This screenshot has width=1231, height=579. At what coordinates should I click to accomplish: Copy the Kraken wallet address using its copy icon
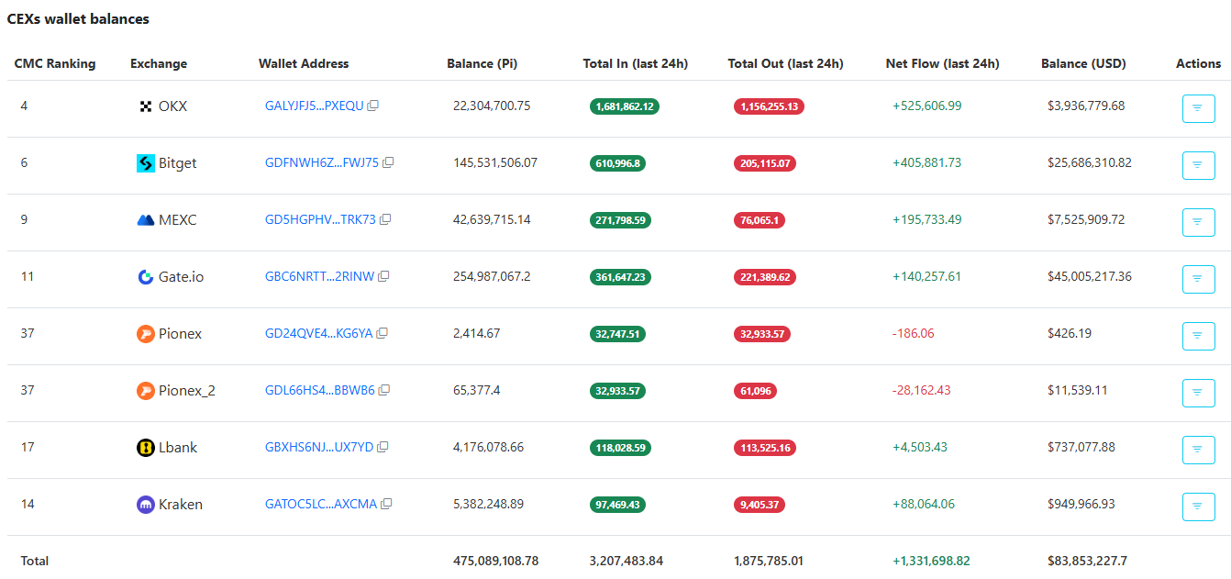386,503
